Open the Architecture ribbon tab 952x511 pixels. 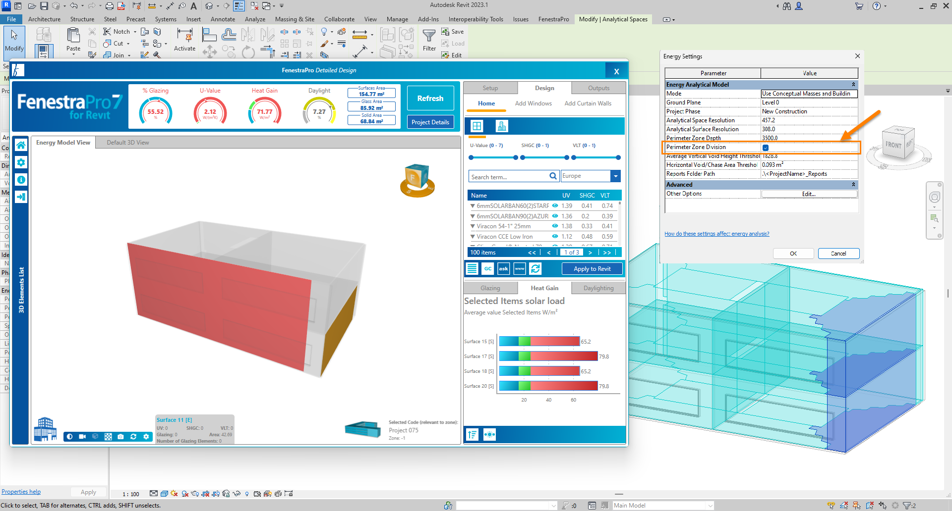pyautogui.click(x=44, y=19)
